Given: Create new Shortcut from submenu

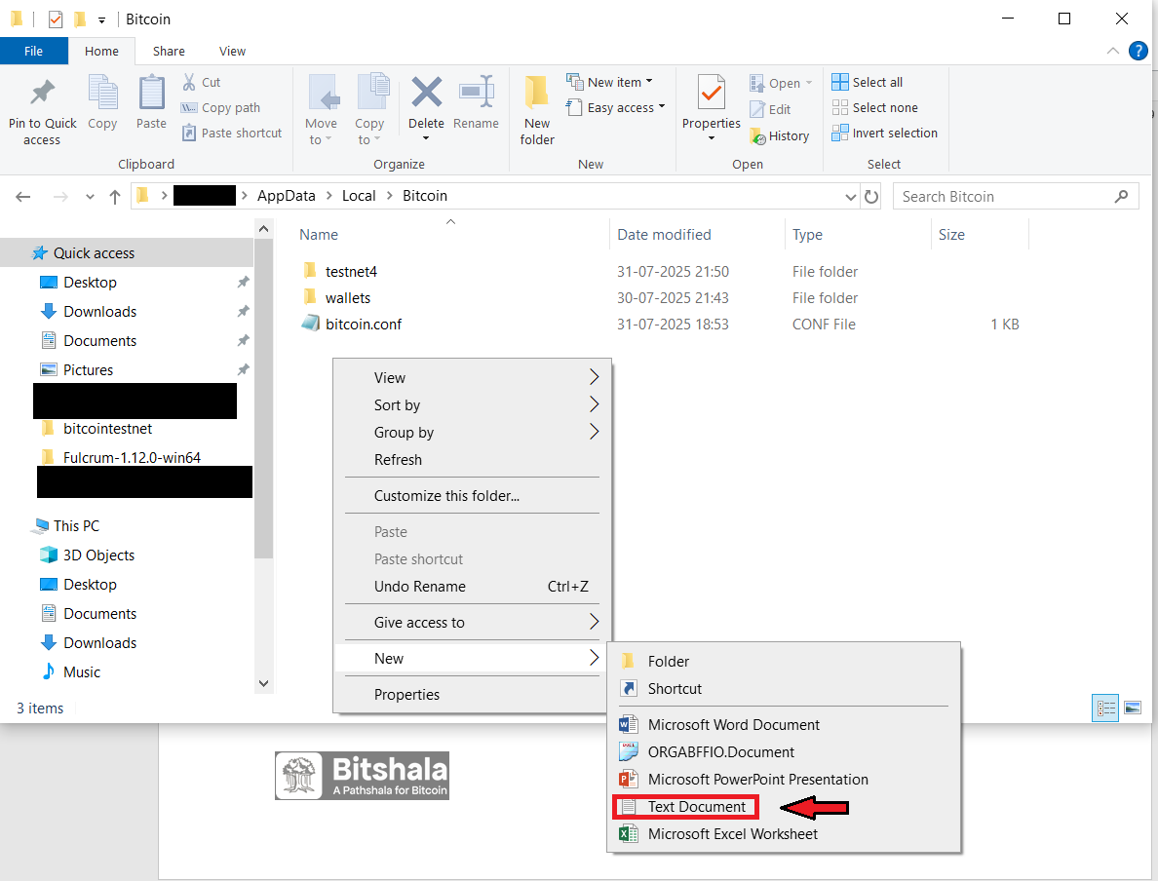Looking at the screenshot, I should [784, 689].
